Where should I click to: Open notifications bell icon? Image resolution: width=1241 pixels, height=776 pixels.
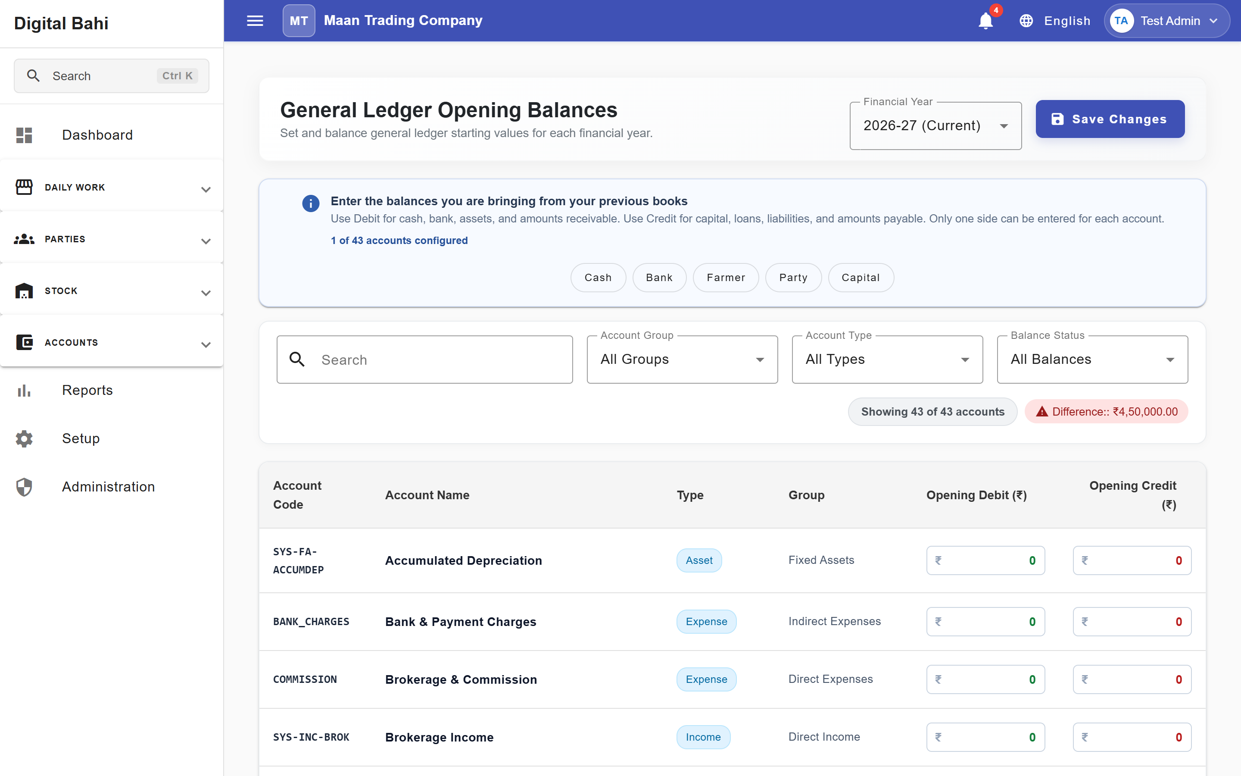point(985,21)
